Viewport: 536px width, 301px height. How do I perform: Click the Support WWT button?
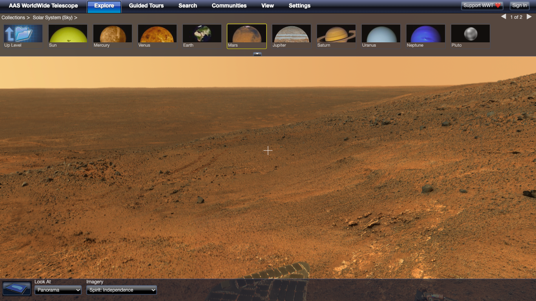tap(482, 5)
